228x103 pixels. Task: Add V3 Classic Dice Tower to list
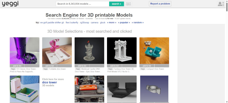click(17, 66)
